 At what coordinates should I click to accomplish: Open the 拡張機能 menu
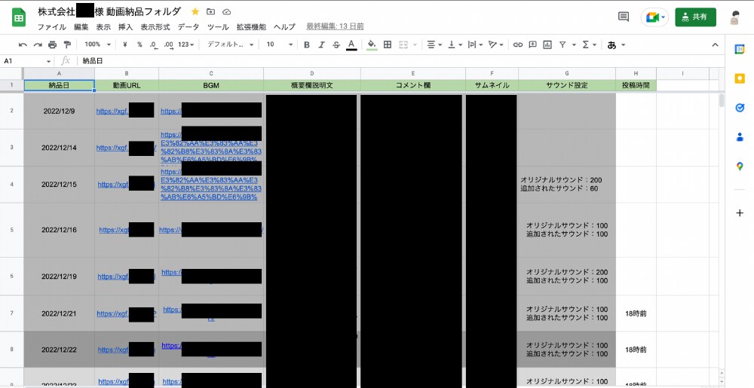tap(252, 27)
